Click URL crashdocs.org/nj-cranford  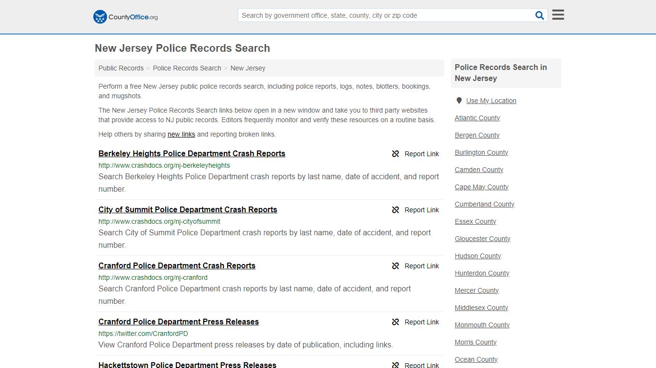[153, 277]
